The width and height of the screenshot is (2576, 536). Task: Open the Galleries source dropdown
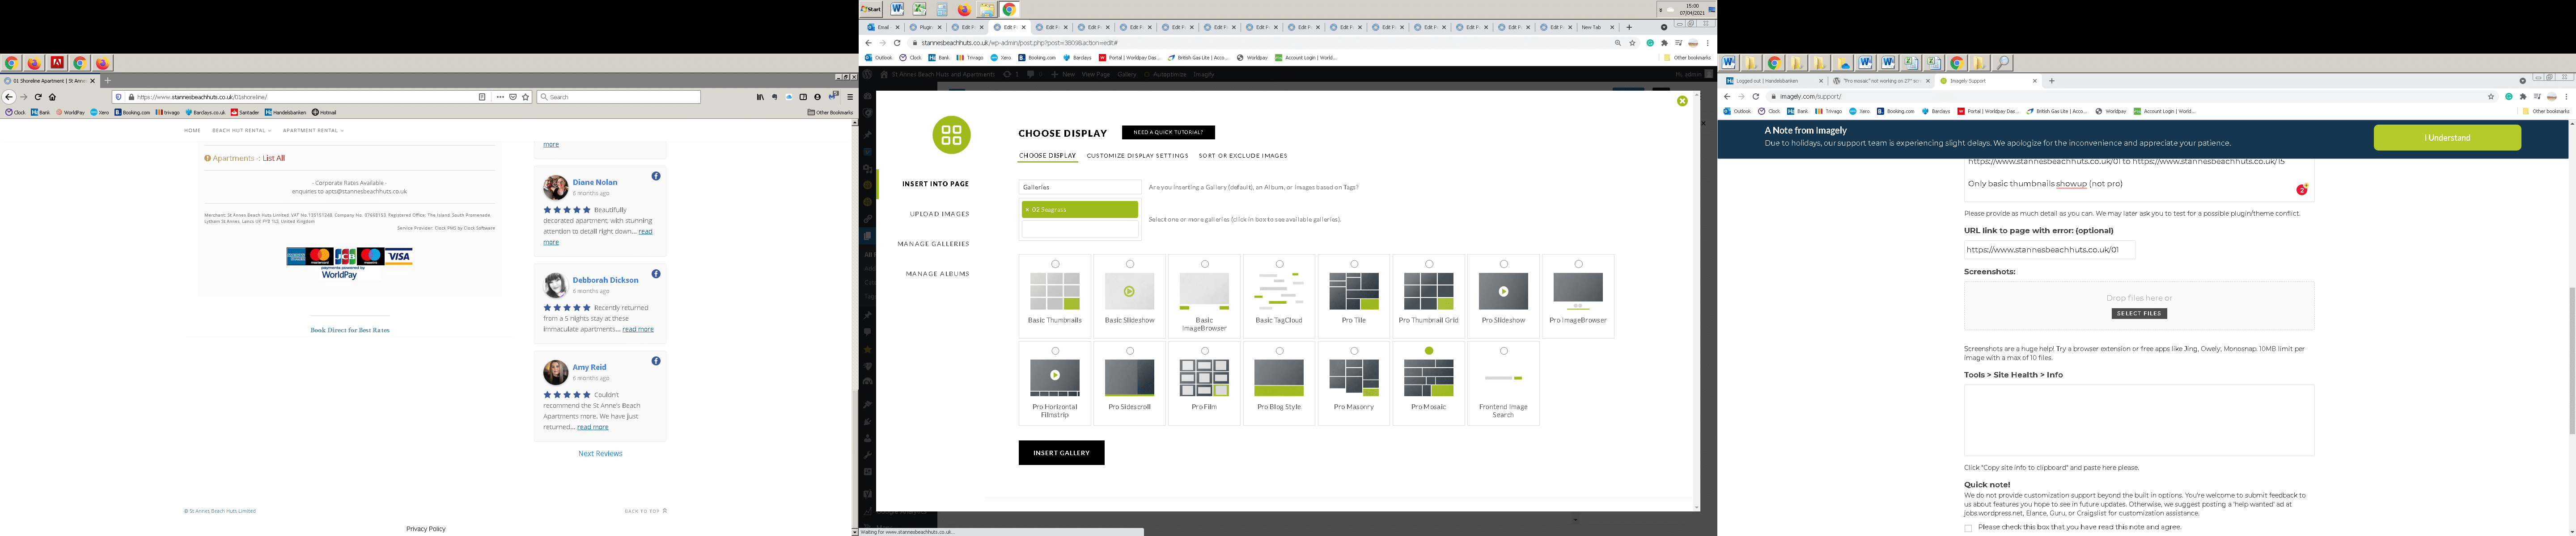pyautogui.click(x=1080, y=187)
